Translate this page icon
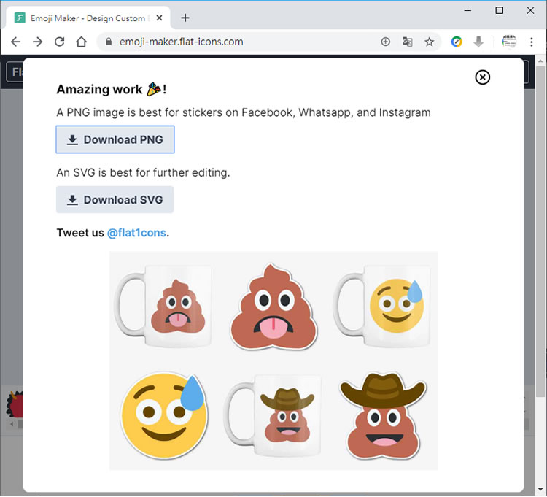547x497 pixels. point(408,42)
